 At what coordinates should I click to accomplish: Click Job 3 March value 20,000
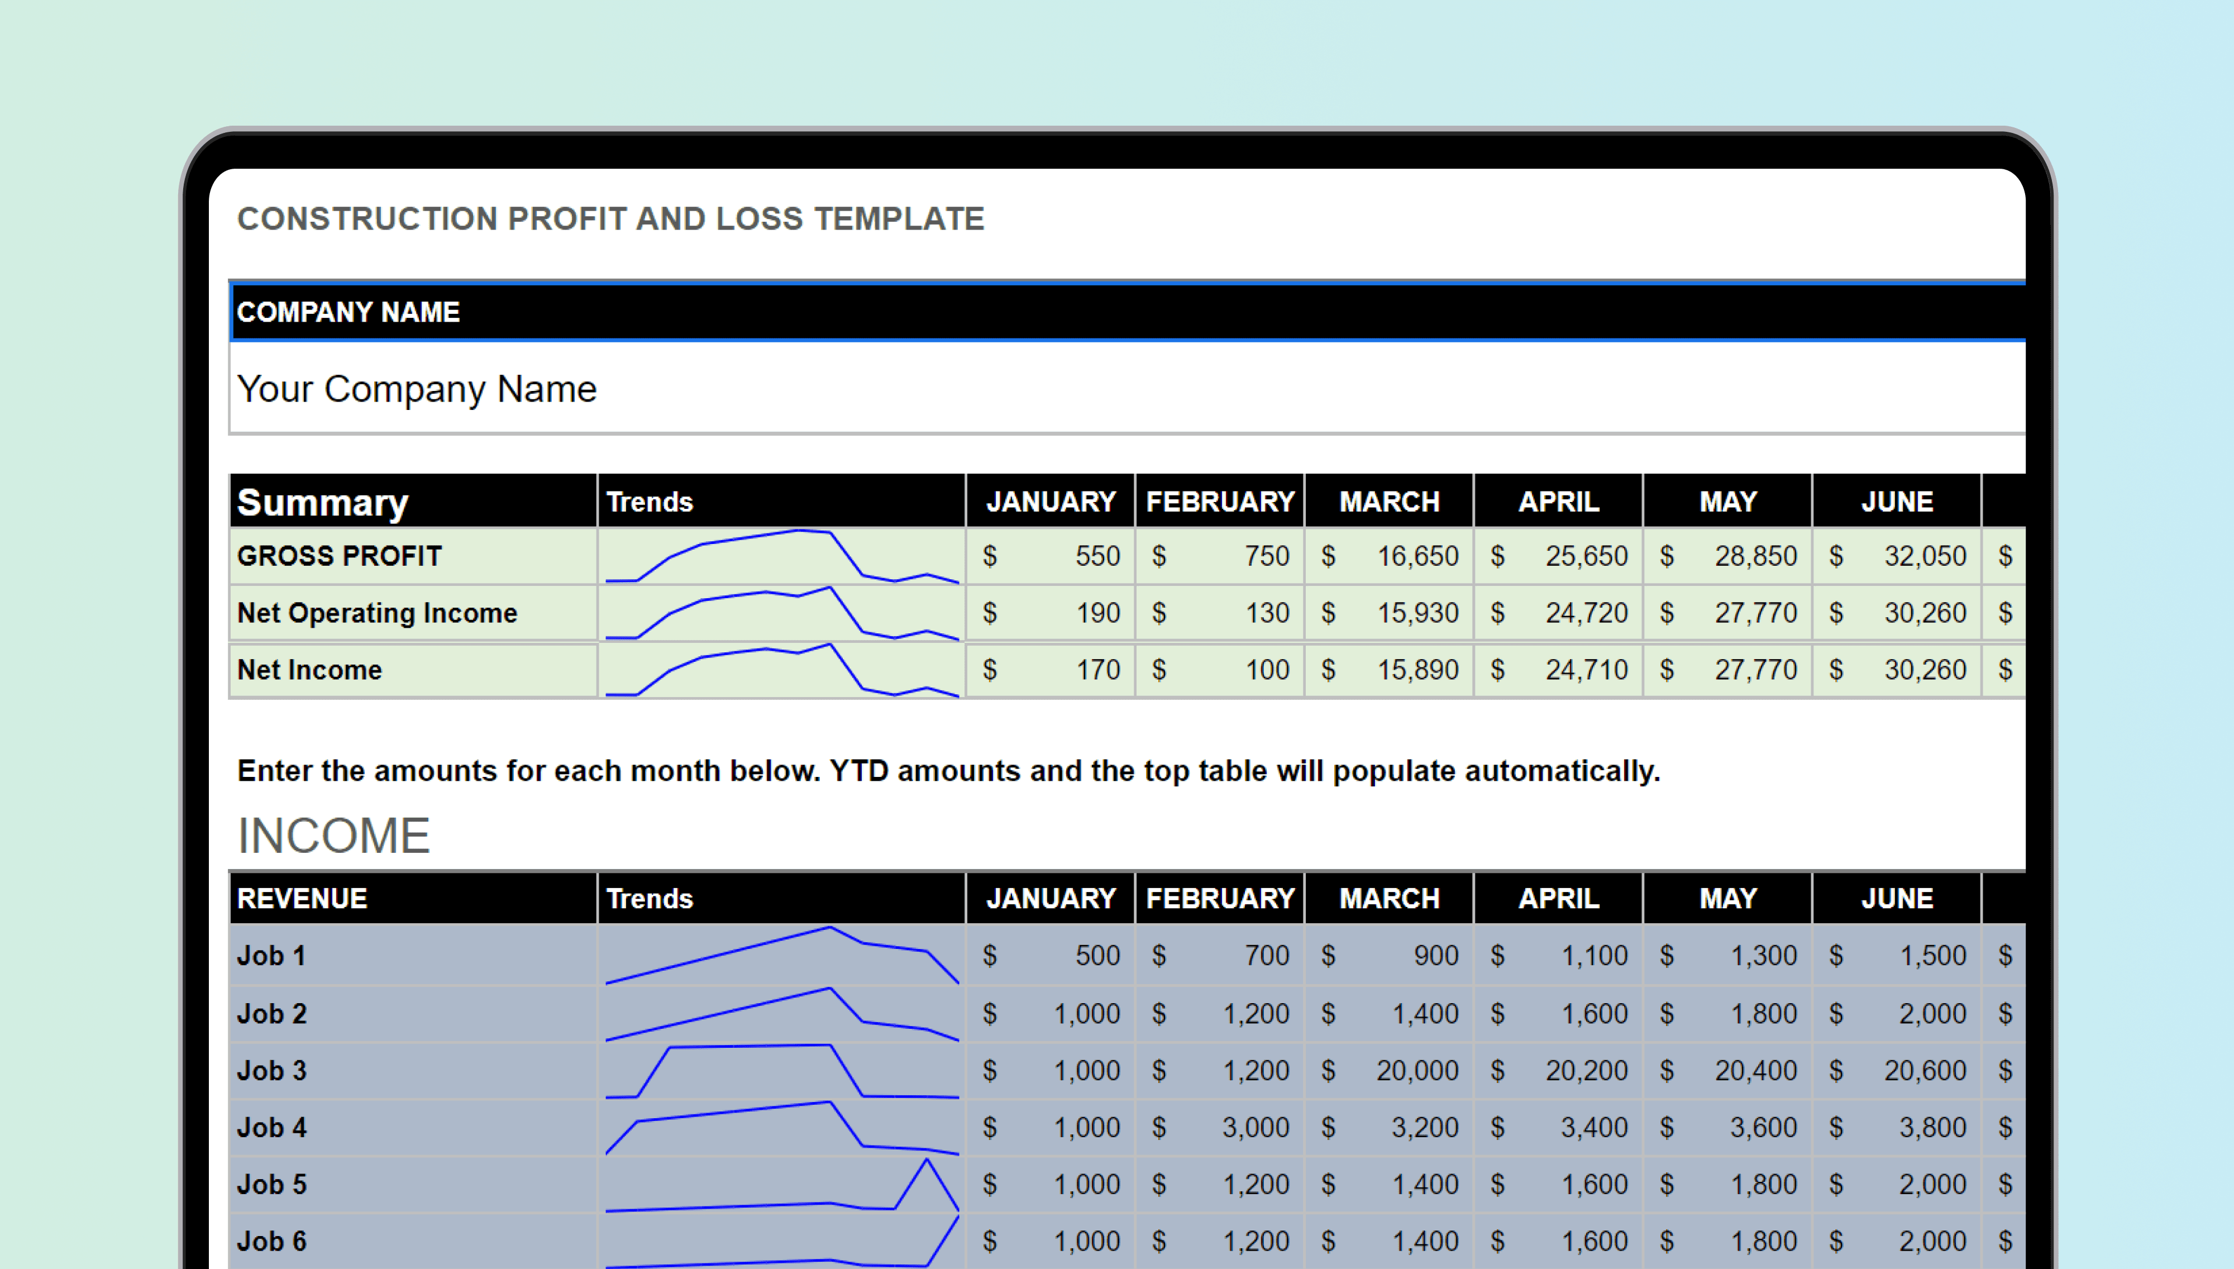[1389, 1070]
